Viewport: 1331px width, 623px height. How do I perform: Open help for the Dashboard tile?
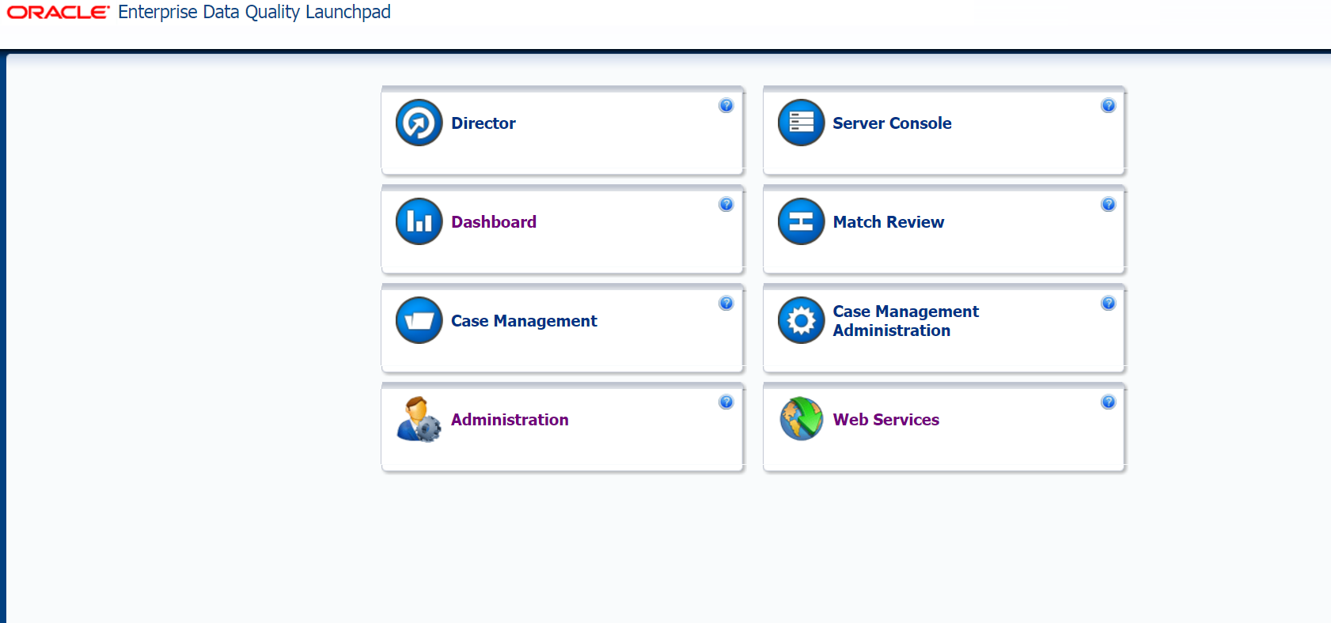tap(726, 205)
